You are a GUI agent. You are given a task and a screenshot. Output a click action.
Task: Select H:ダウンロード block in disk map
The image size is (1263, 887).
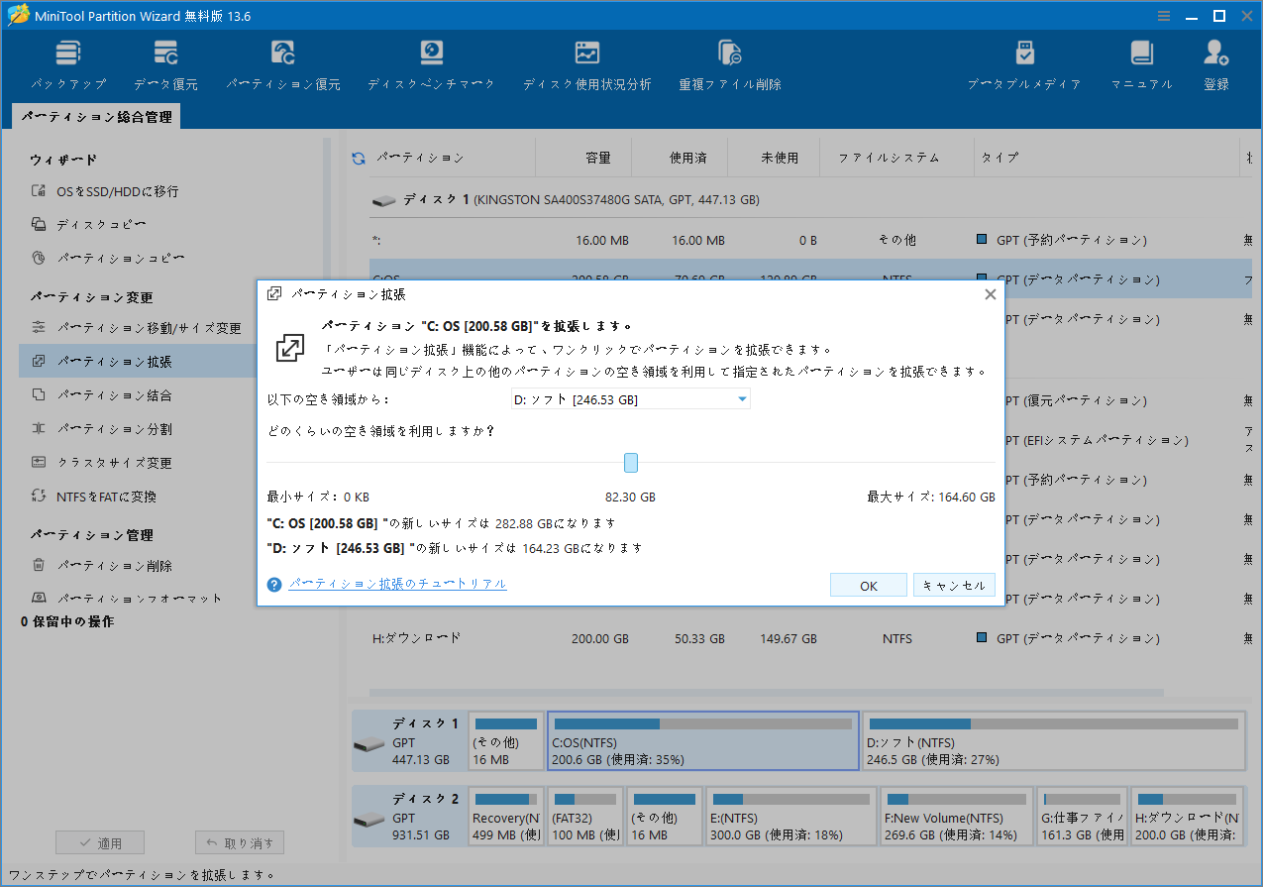[x=1188, y=817]
